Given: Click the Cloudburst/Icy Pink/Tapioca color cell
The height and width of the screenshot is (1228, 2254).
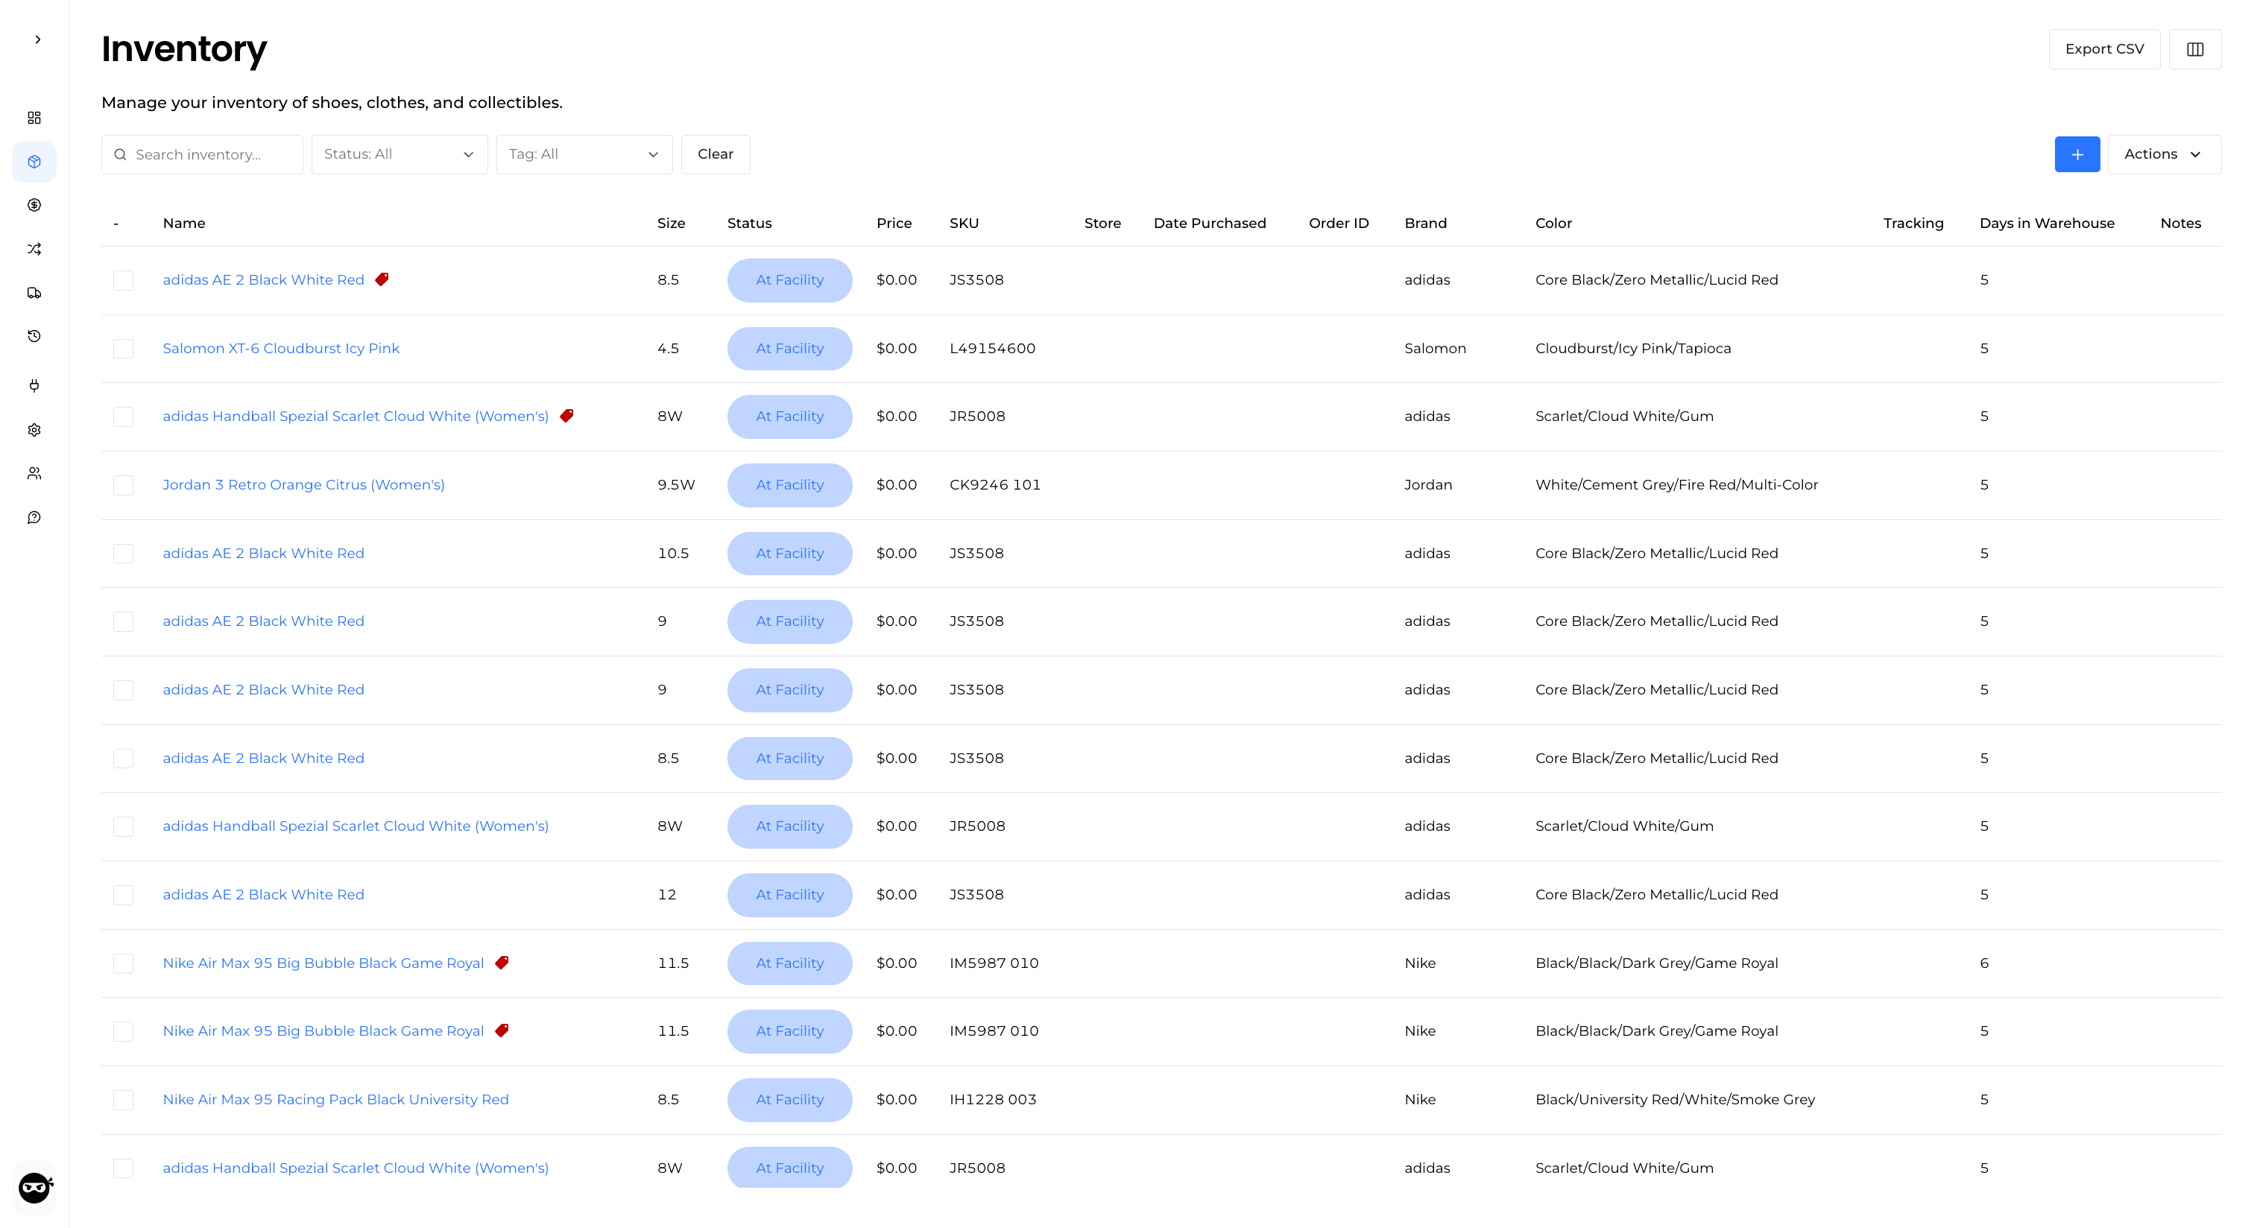Looking at the screenshot, I should click(x=1633, y=348).
